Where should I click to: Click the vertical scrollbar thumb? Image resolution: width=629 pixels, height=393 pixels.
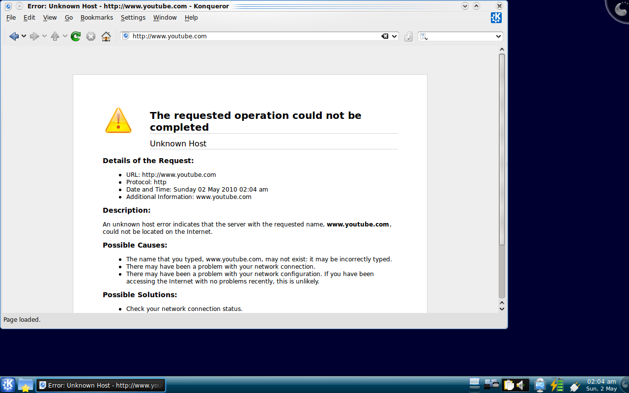(502, 150)
